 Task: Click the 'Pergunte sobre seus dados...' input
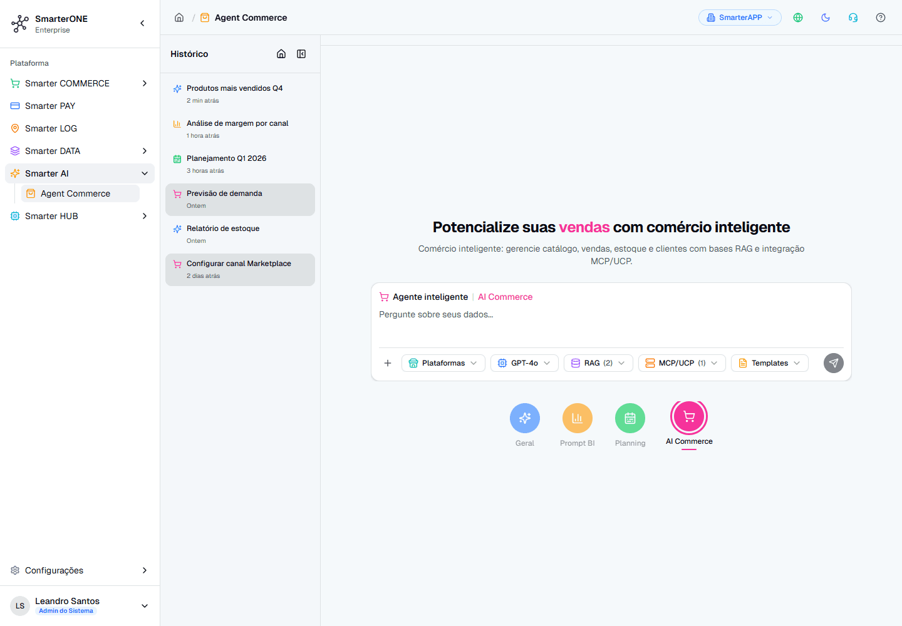pos(611,326)
